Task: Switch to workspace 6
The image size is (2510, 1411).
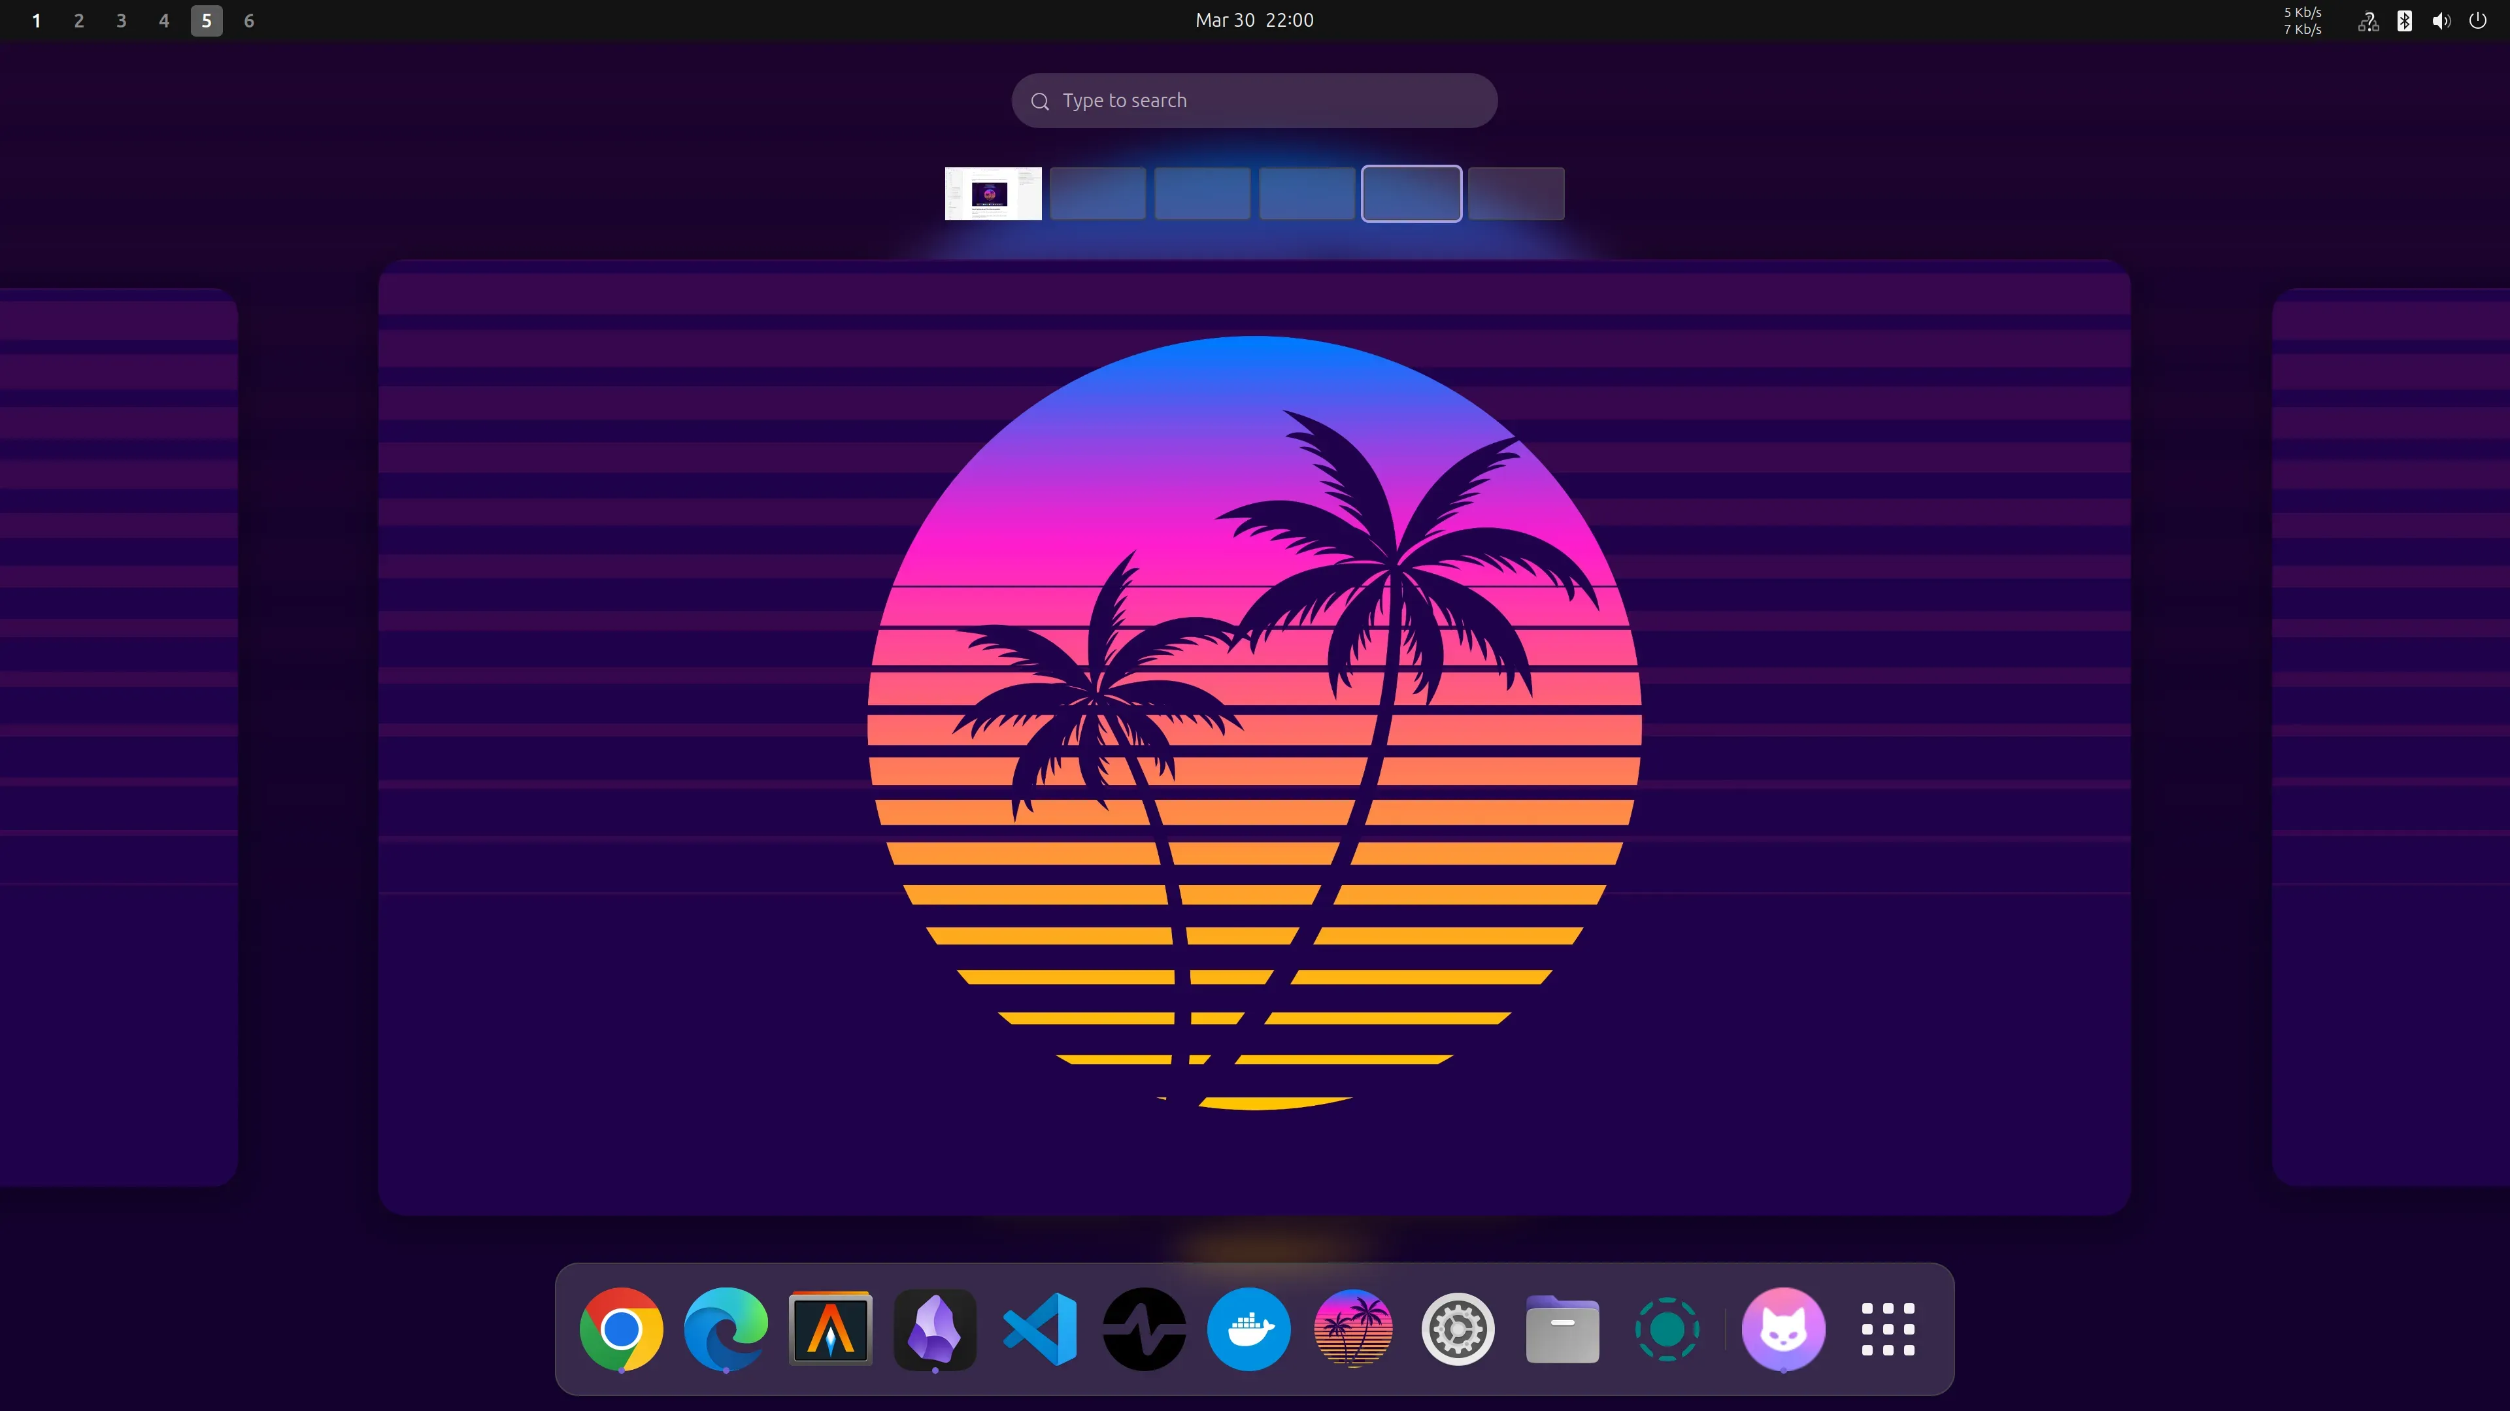Action: (x=248, y=20)
